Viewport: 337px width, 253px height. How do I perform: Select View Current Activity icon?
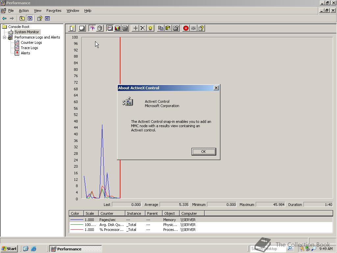[92, 28]
